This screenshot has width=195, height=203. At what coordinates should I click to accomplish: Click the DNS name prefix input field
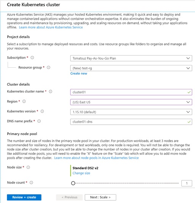pos(131,122)
